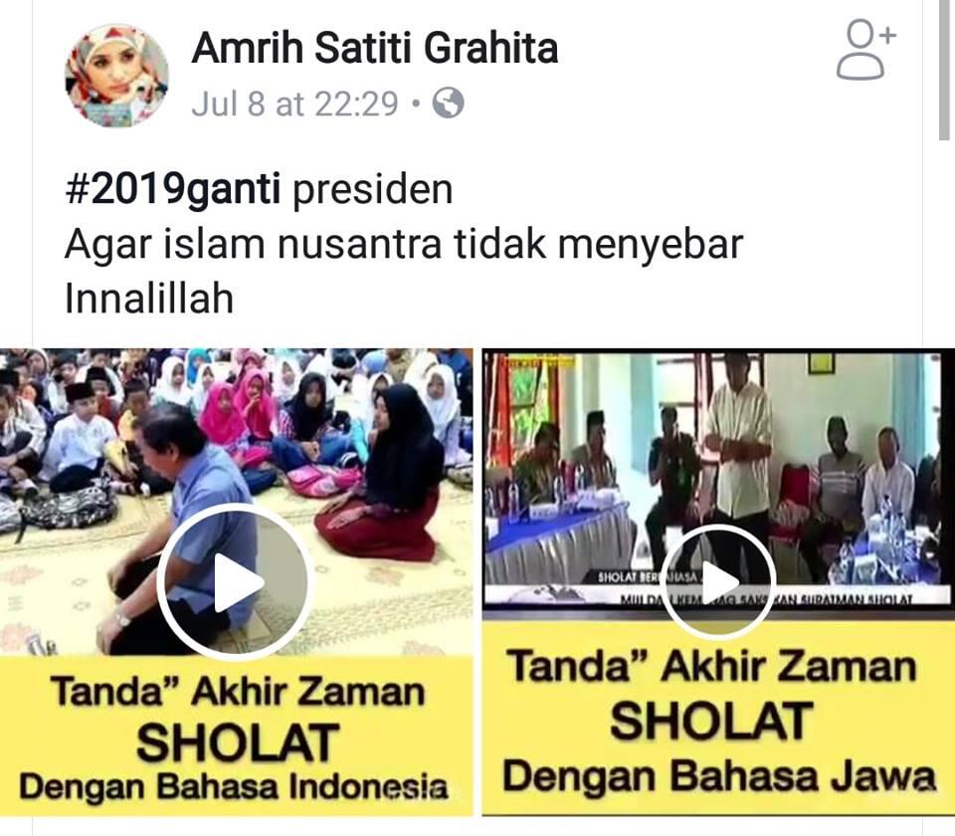Play the left video about Bahasa Indonesia

235,582
